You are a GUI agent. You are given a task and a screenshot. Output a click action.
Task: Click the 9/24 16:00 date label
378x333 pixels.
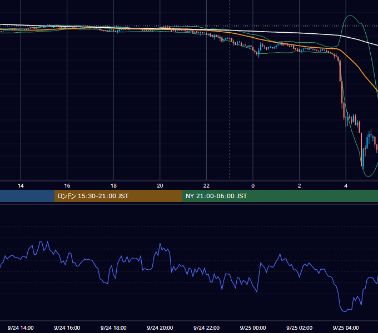point(67,327)
